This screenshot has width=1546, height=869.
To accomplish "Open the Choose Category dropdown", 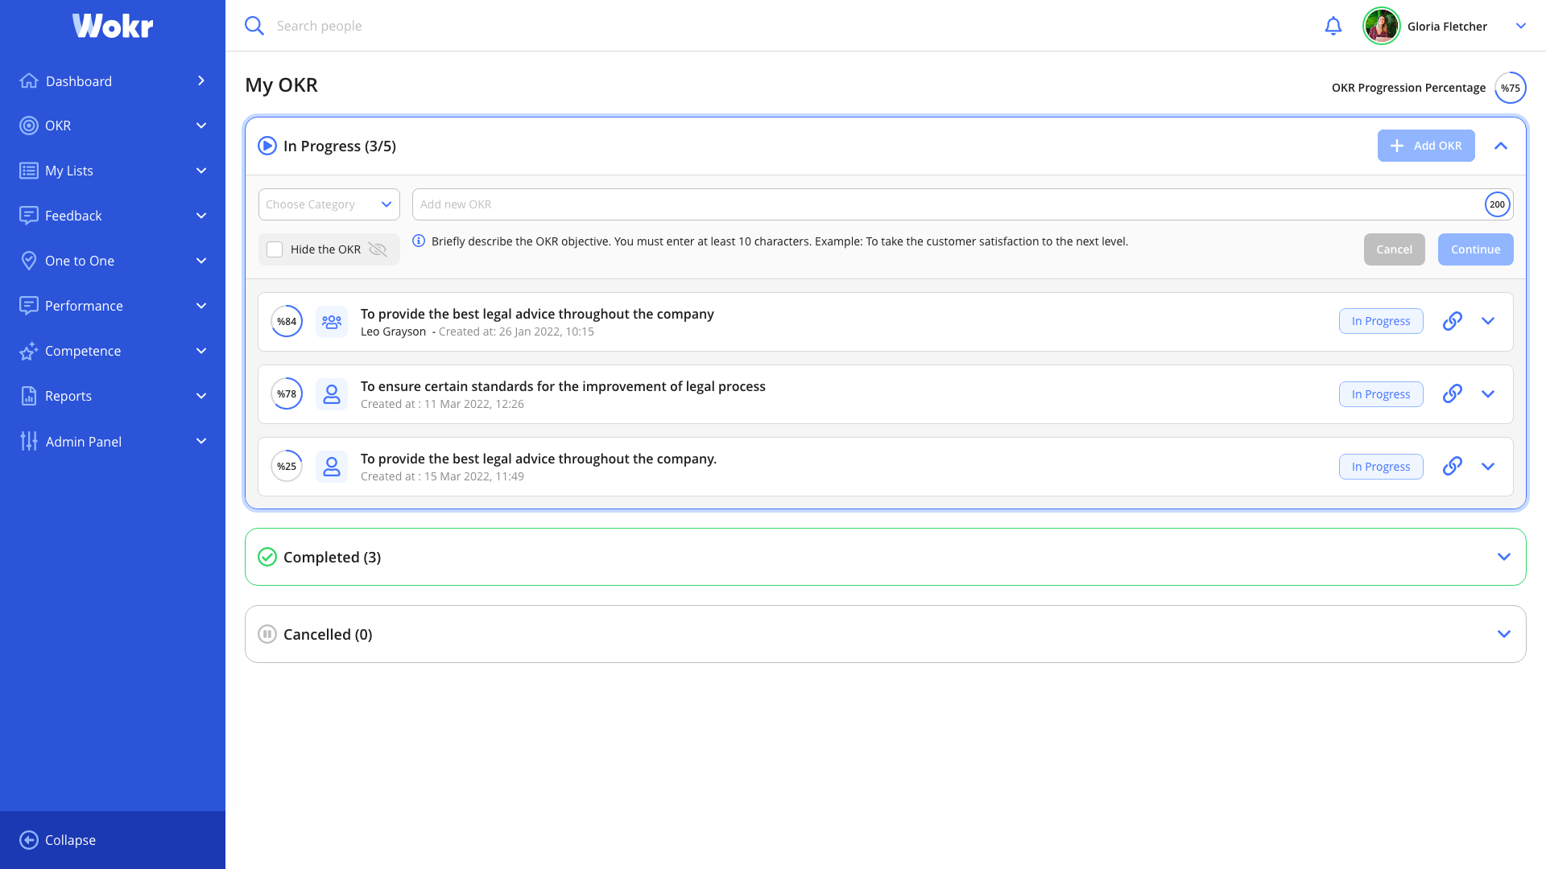I will click(329, 204).
